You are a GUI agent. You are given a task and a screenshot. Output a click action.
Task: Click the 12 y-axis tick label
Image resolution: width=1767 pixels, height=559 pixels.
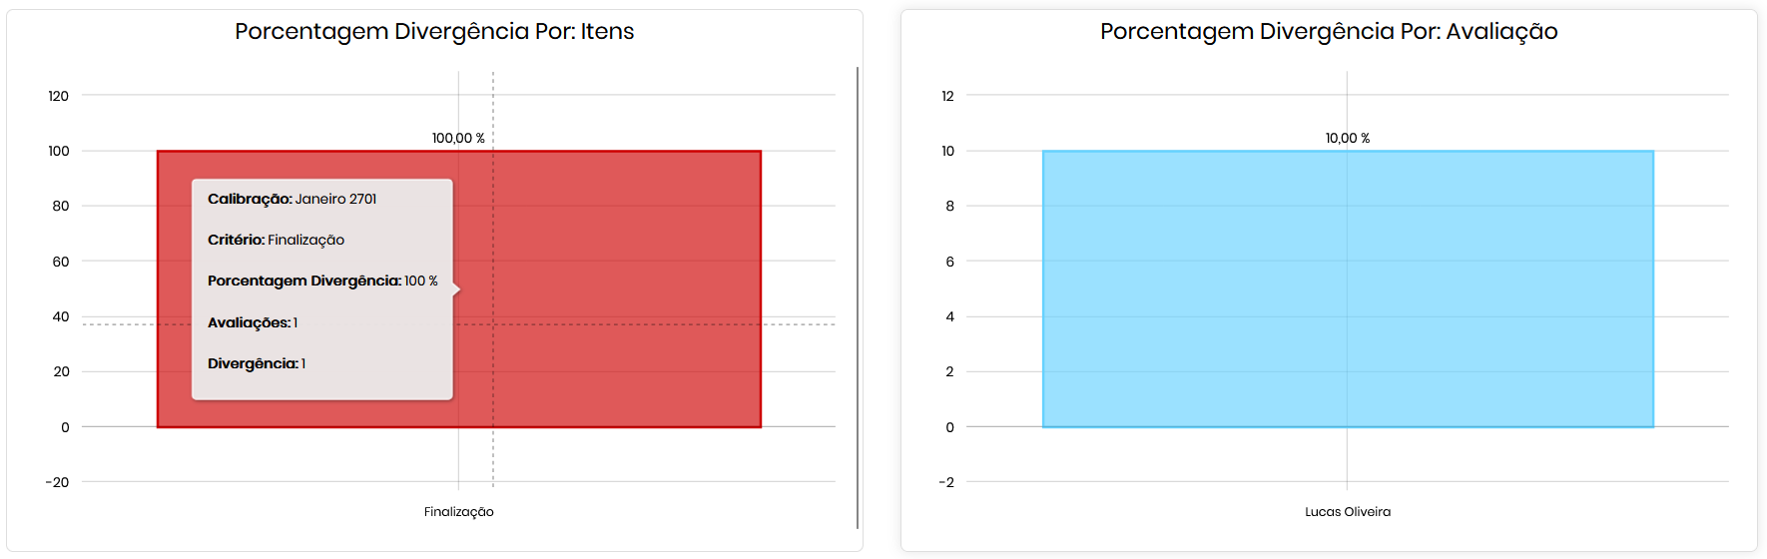click(947, 96)
